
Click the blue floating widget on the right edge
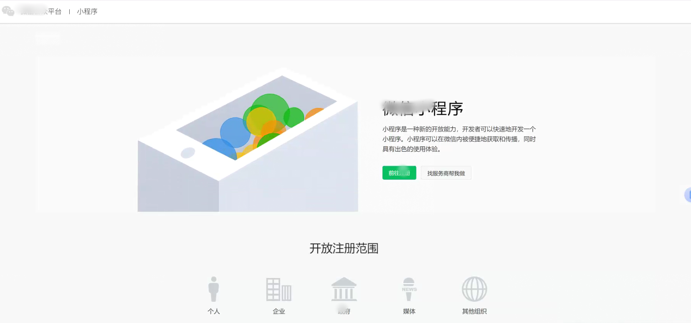[x=688, y=195]
